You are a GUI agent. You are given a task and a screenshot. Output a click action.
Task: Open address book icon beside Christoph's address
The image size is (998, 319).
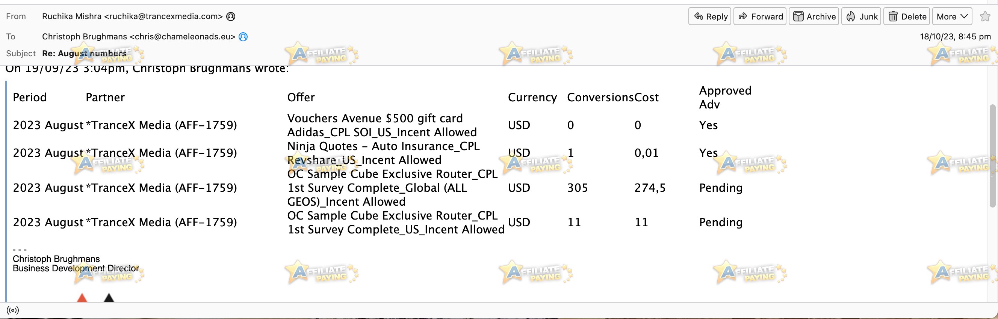point(243,37)
